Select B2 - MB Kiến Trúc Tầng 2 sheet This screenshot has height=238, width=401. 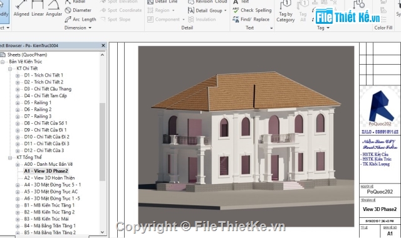49,212
